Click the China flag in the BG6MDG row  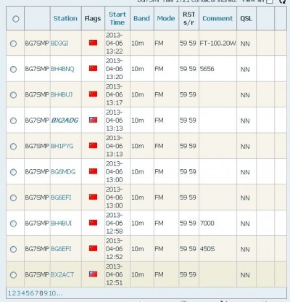tap(93, 171)
